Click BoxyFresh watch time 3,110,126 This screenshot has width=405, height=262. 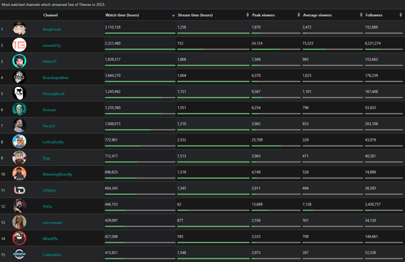coord(113,27)
